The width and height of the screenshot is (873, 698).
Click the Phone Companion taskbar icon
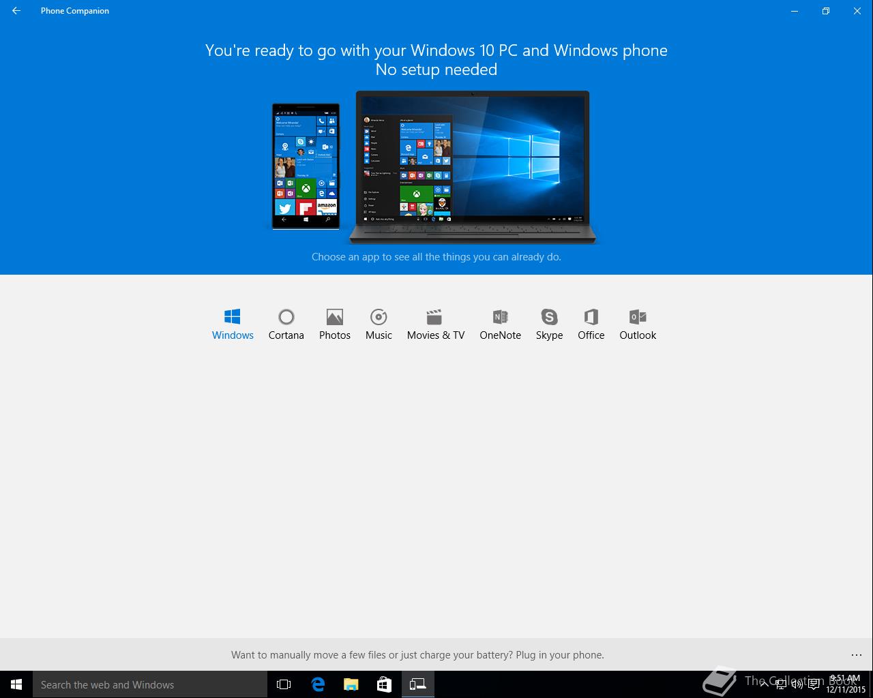(417, 684)
